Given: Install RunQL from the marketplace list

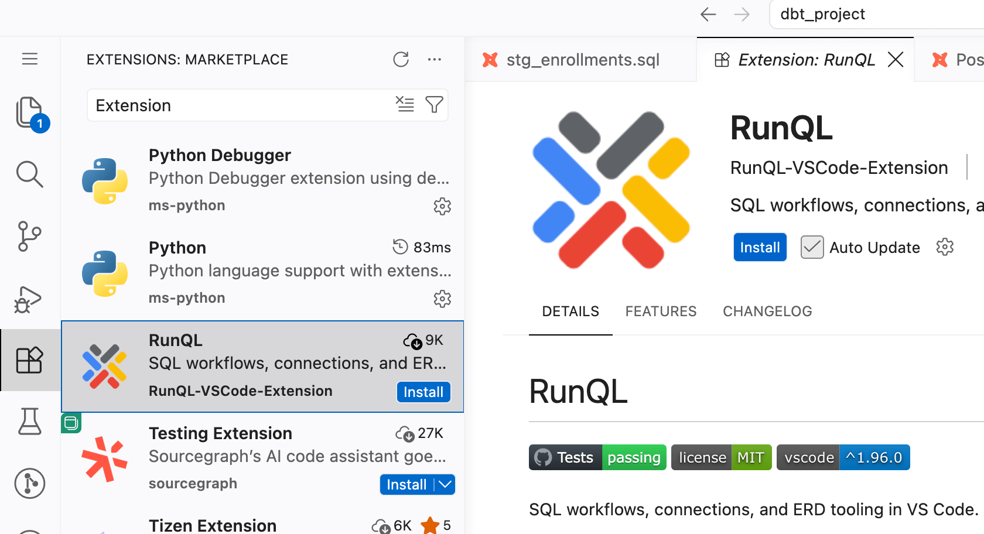Looking at the screenshot, I should click(423, 392).
